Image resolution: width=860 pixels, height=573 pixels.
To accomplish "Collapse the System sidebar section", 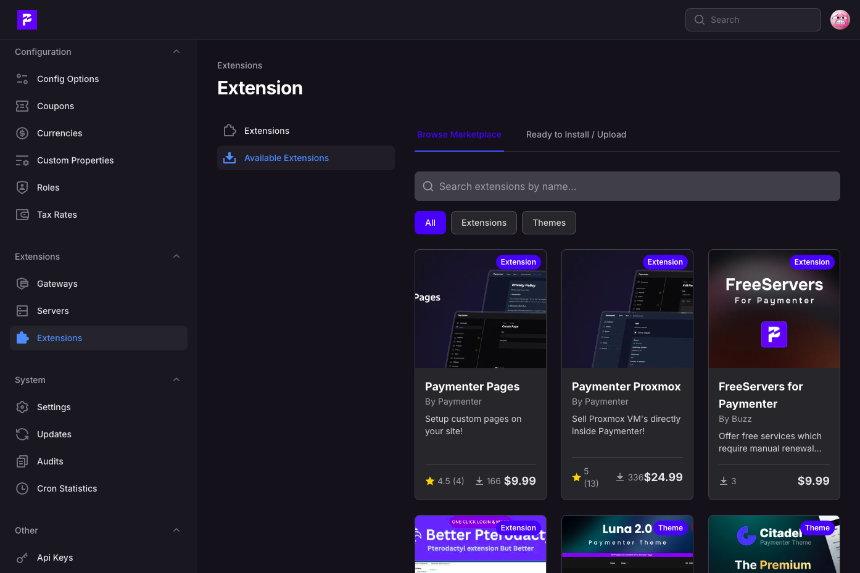I will (176, 380).
